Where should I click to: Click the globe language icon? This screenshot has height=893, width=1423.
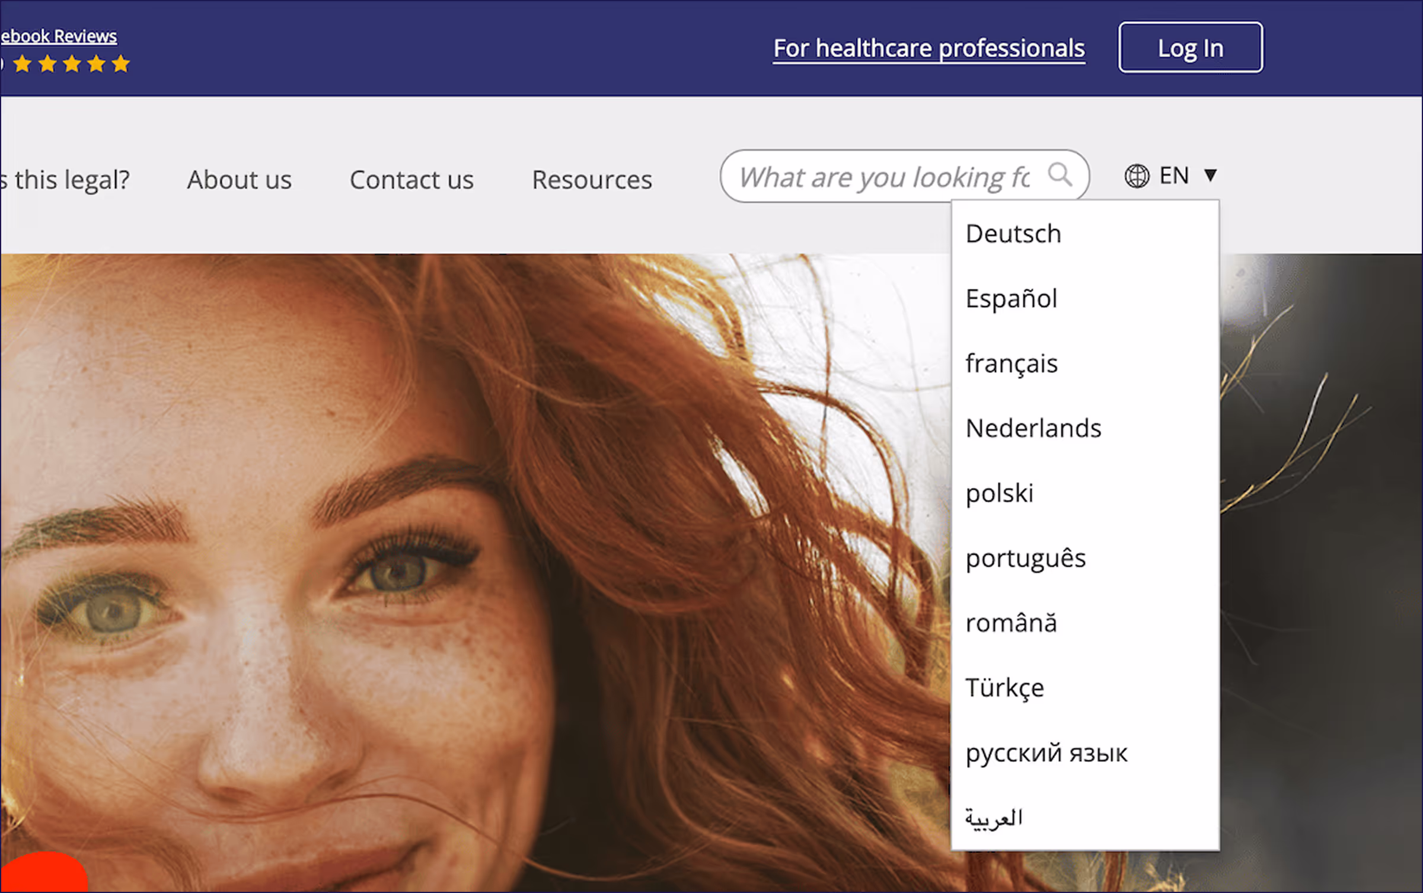1137,176
